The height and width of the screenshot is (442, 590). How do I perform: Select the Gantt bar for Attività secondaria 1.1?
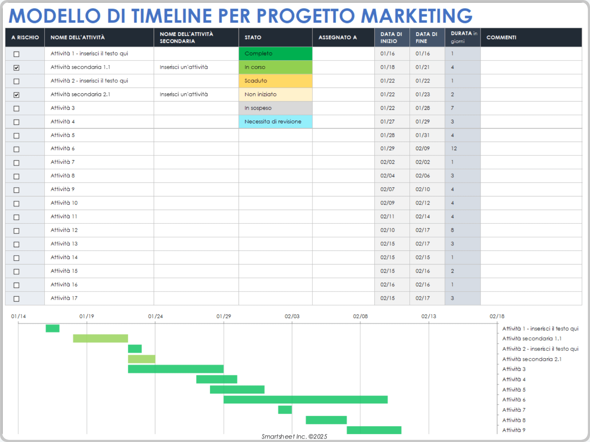click(x=100, y=339)
